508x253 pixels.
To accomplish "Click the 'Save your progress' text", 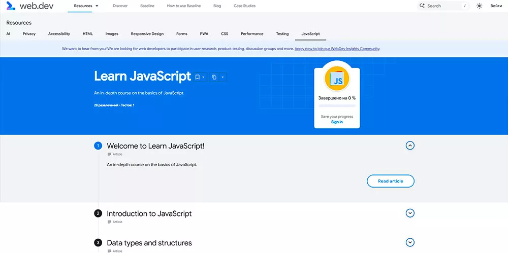I will [x=337, y=117].
